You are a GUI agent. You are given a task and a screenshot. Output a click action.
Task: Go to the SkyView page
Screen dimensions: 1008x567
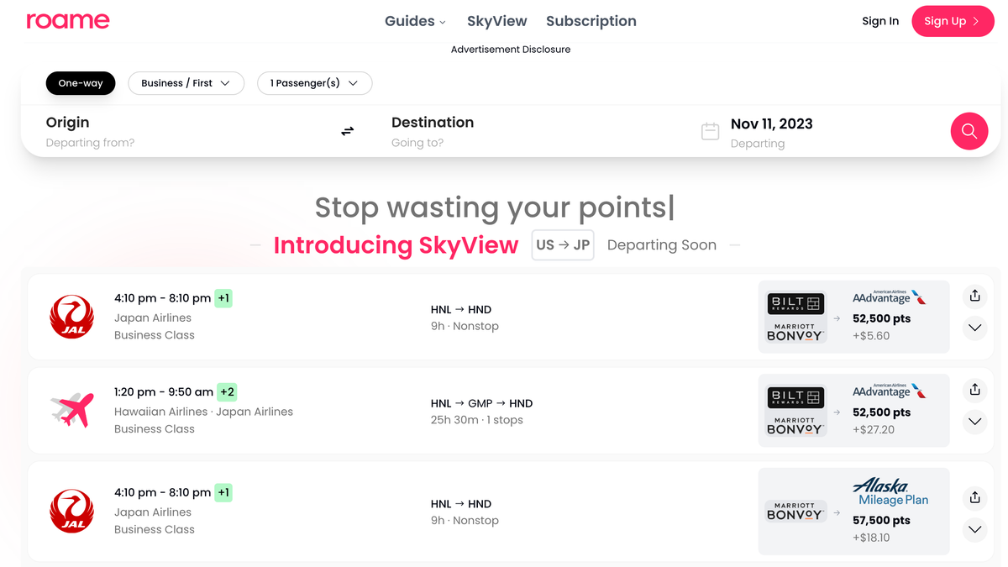[x=497, y=21]
